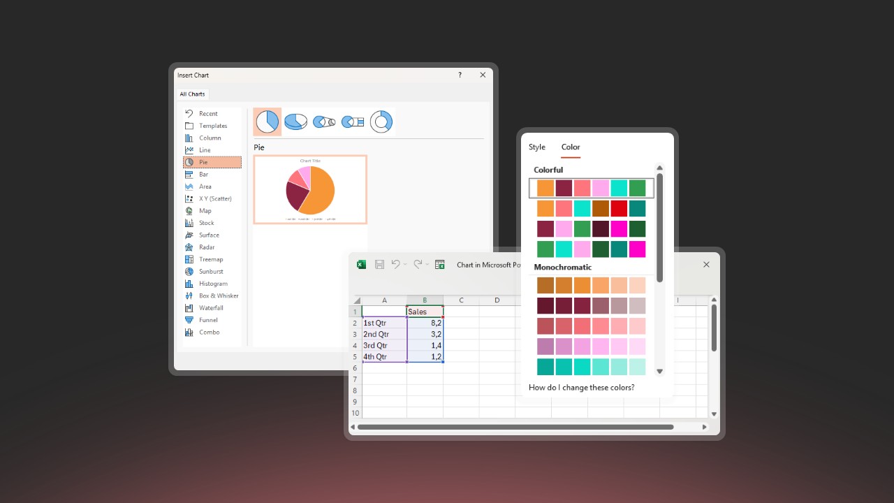Click the spreadsheet horizontal scrollbar right arrow
894x503 pixels.
click(x=705, y=427)
